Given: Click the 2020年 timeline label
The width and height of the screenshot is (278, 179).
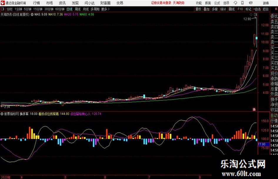Looking at the screenshot, I should pos(5,177).
